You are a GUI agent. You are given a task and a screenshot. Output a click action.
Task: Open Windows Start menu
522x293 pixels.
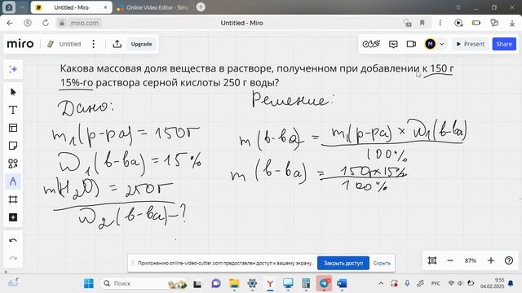[89, 283]
